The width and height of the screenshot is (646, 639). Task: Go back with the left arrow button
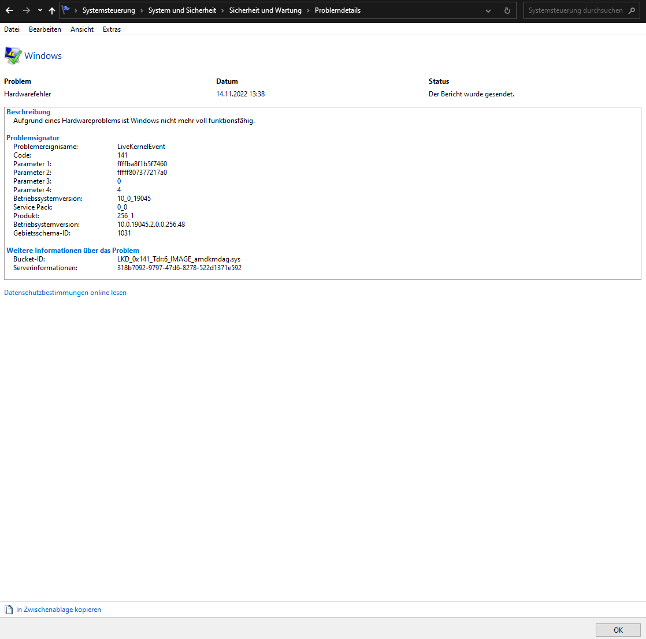(x=9, y=11)
